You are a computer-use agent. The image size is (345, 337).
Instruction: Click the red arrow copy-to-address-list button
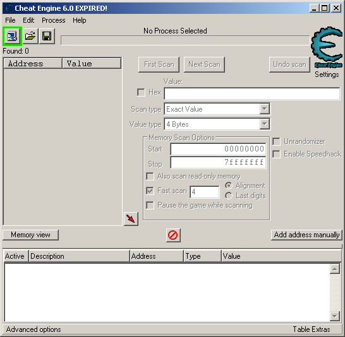point(131,218)
